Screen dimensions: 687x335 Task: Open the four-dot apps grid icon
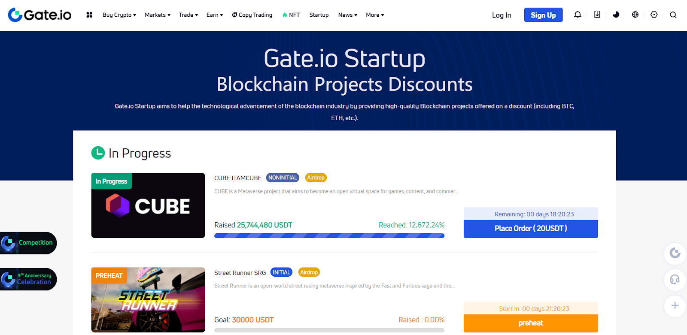coord(89,15)
